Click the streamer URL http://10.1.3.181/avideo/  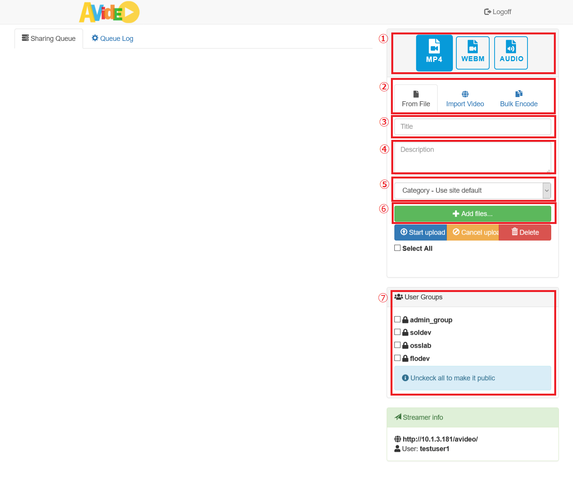click(x=440, y=439)
